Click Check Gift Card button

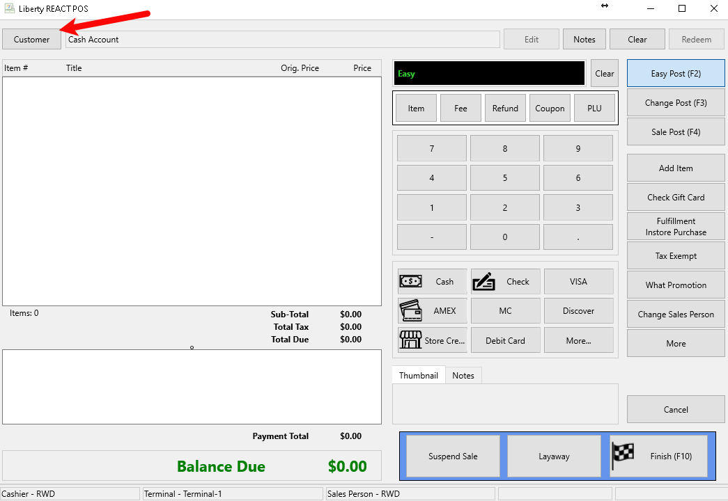[x=676, y=197]
